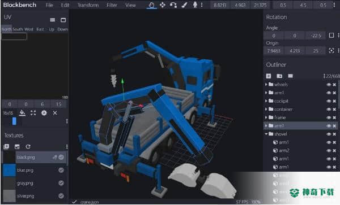The image size is (340, 205).
Task: Open the Transform menu
Action: 88,5
